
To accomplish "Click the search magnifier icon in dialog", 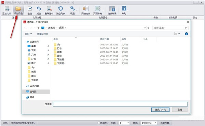I will click(186, 28).
